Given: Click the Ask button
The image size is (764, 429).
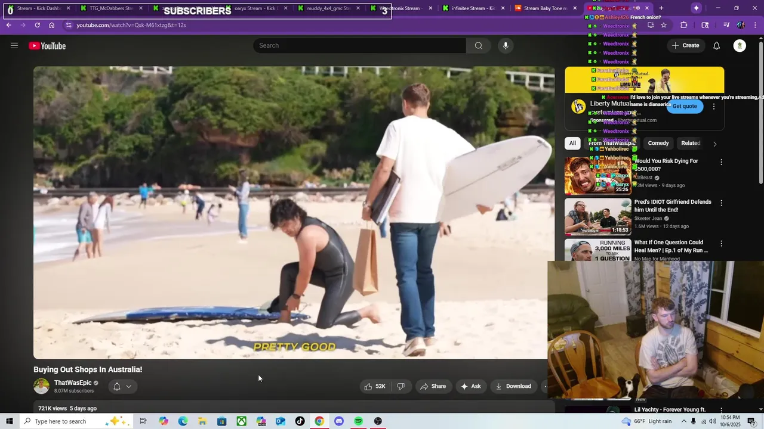Looking at the screenshot, I should pos(470,386).
